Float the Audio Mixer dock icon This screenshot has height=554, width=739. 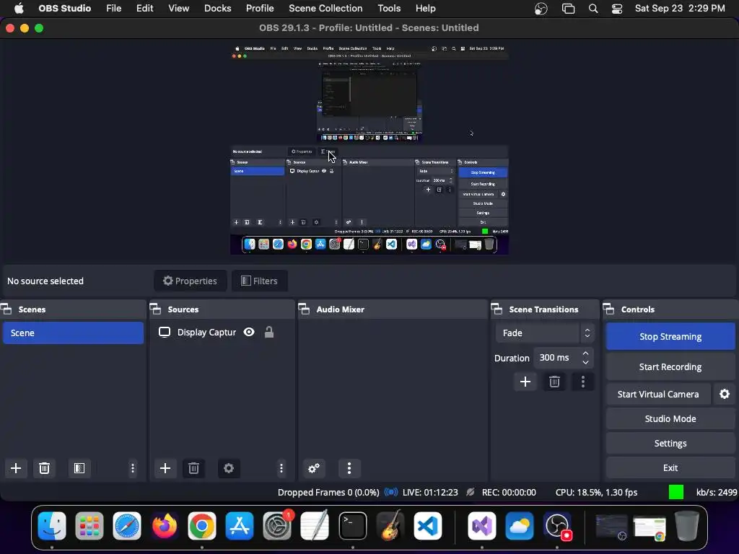point(304,309)
